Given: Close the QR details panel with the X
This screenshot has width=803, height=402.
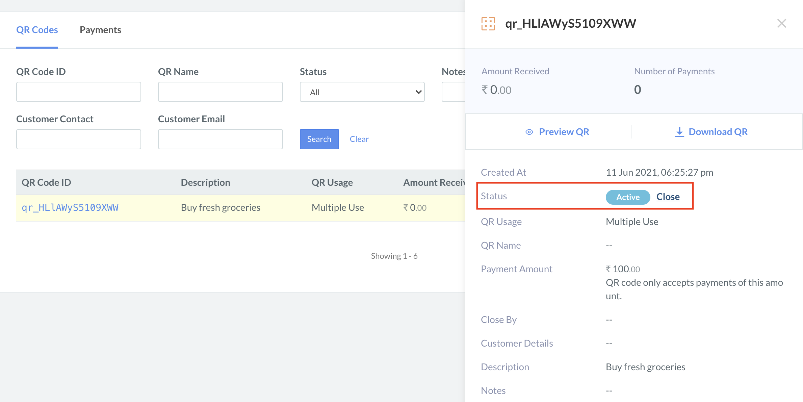Looking at the screenshot, I should click(781, 23).
